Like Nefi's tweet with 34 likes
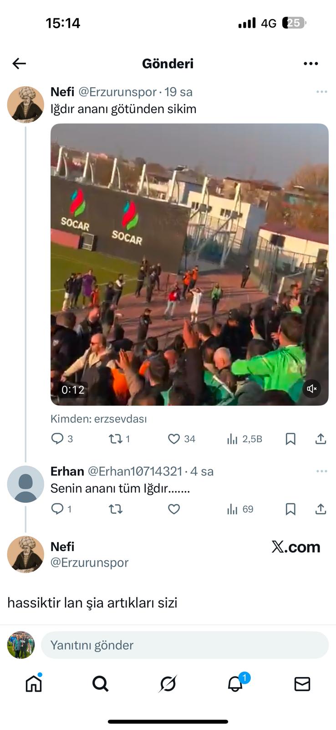This screenshot has height=730, width=336. (181, 439)
